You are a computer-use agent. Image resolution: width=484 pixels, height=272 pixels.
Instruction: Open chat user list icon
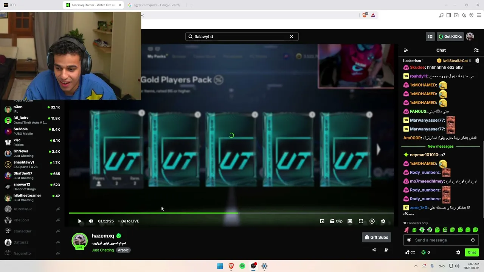coord(476,50)
